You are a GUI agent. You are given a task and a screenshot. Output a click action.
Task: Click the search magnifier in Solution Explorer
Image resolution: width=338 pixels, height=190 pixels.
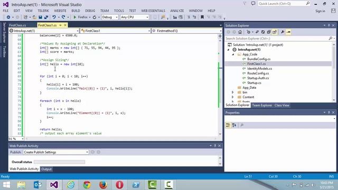pyautogui.click(x=331, y=39)
